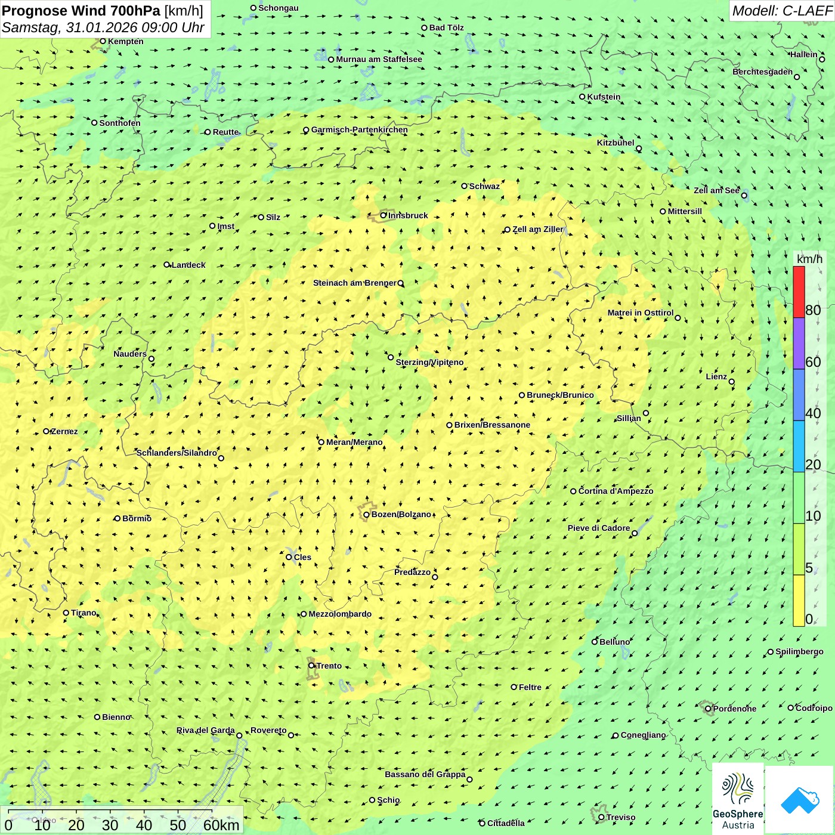Click the Bad Tölz label
This screenshot has width=835, height=835.
coord(446,27)
